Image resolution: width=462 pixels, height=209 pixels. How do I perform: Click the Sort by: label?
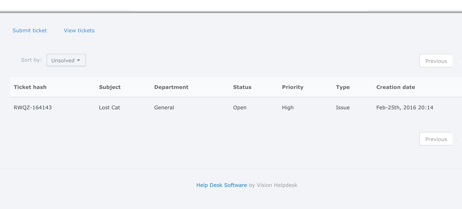(x=31, y=60)
